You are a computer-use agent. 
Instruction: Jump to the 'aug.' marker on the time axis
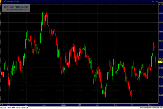pos(44,104)
